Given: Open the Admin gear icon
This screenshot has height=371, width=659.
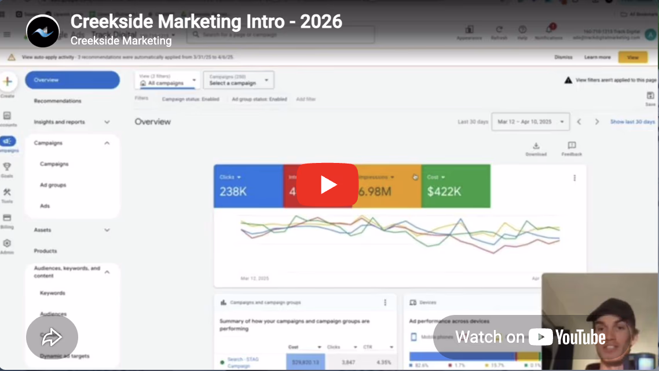Looking at the screenshot, I should [7, 243].
